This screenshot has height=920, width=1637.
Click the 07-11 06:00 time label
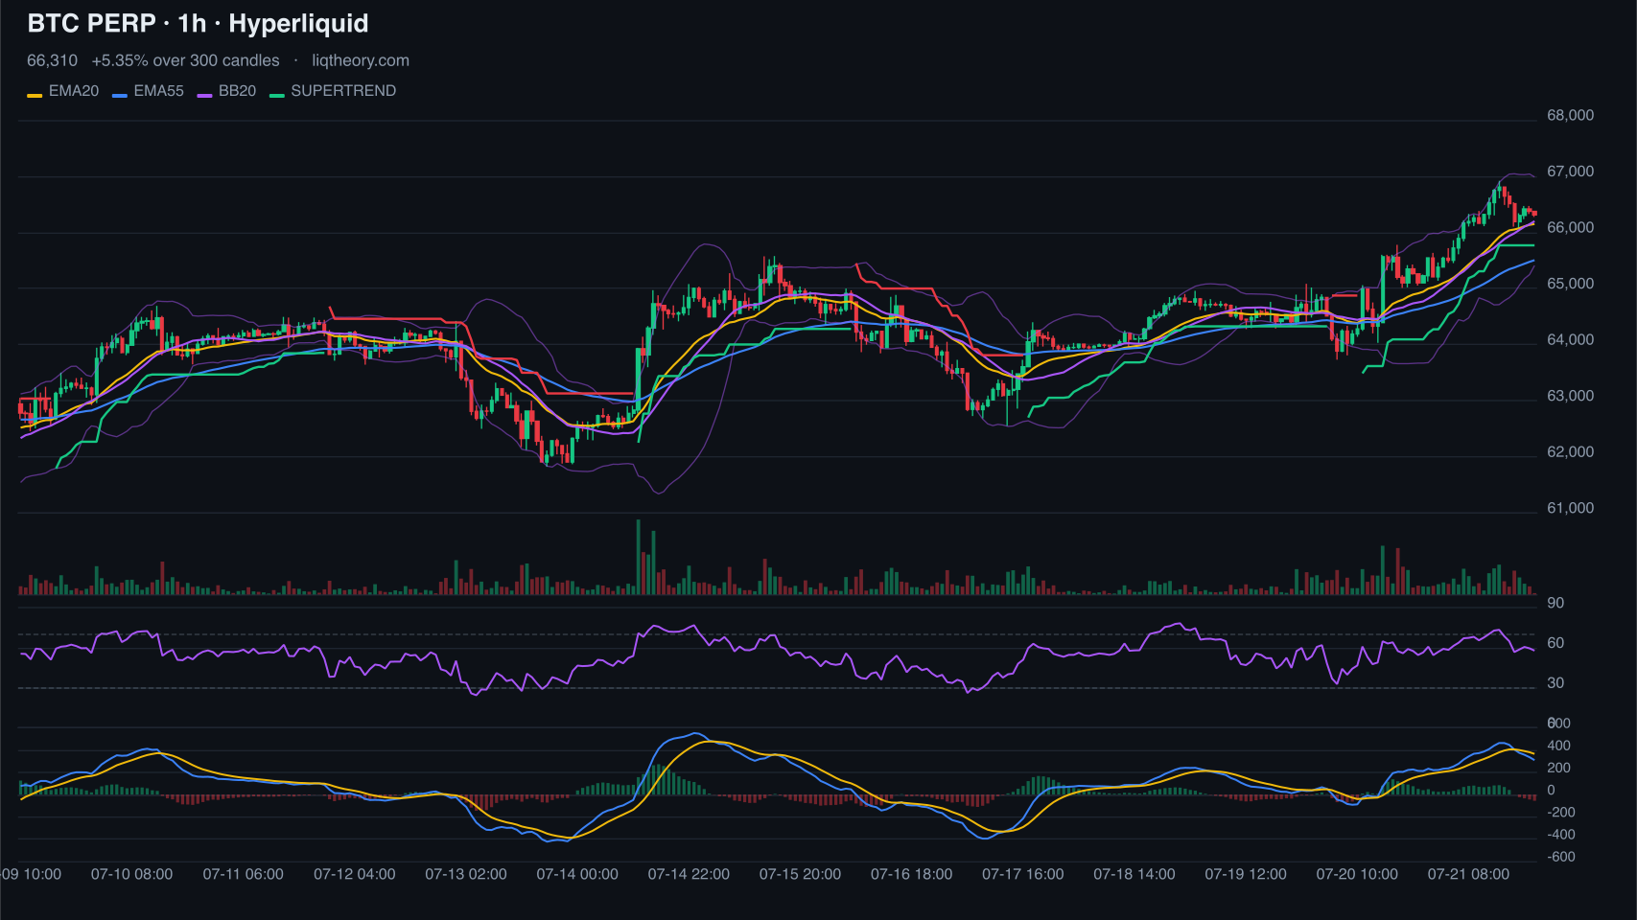pyautogui.click(x=244, y=874)
